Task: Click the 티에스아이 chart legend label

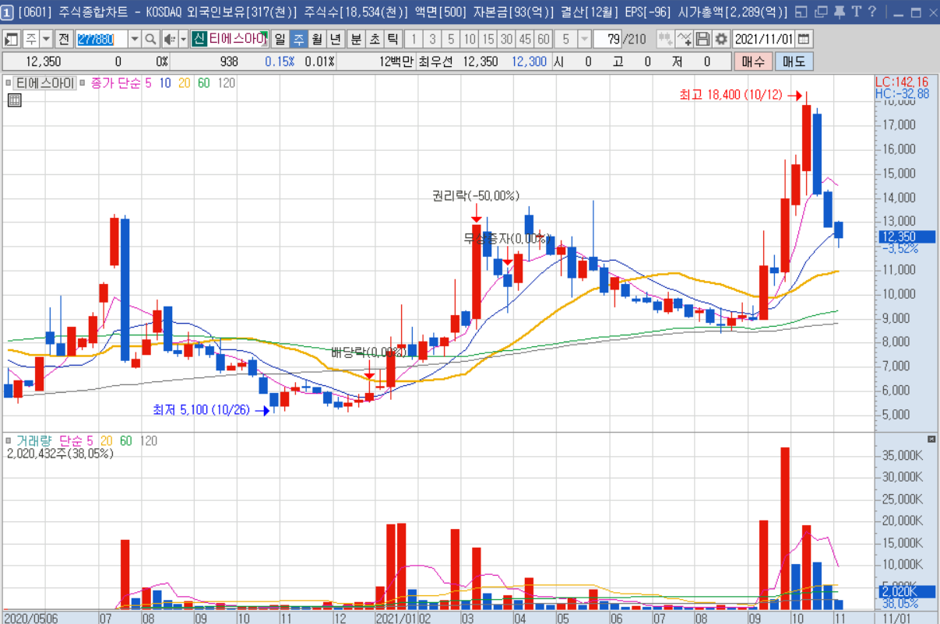Action: point(46,82)
